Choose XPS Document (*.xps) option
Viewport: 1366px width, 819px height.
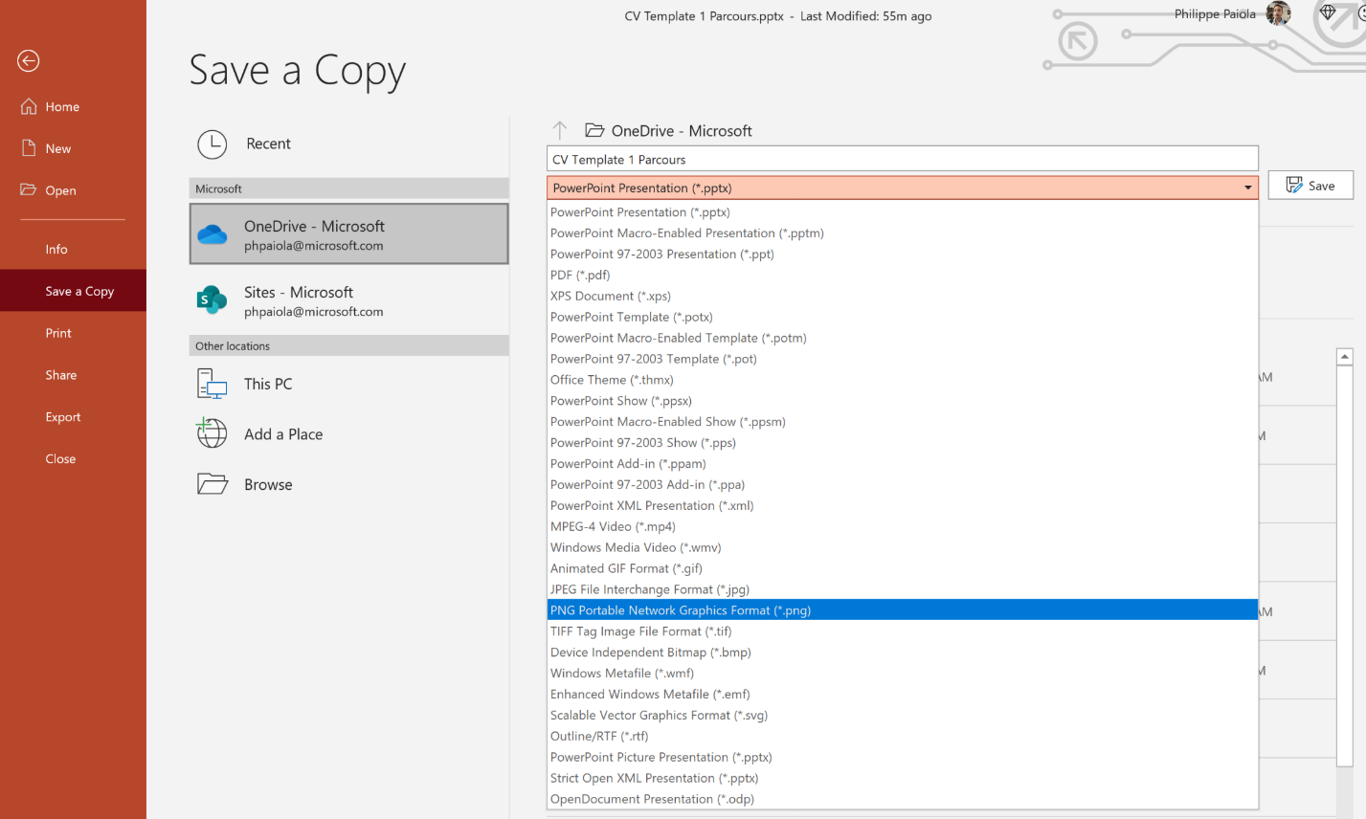(902, 297)
